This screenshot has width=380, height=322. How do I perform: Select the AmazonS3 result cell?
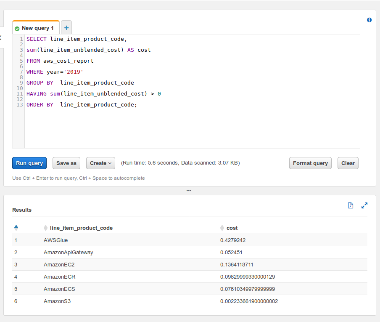(x=57, y=301)
